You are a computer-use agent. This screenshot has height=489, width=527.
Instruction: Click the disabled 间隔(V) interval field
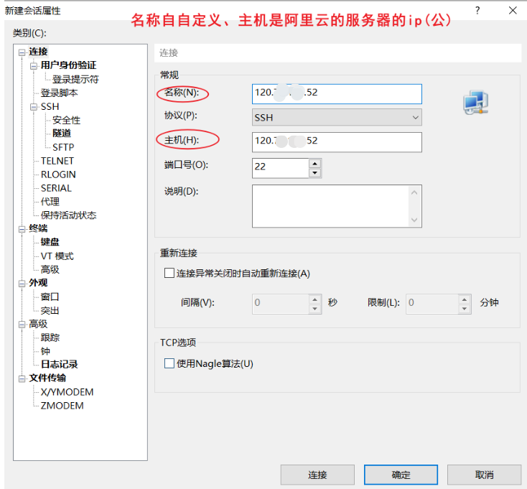280,304
